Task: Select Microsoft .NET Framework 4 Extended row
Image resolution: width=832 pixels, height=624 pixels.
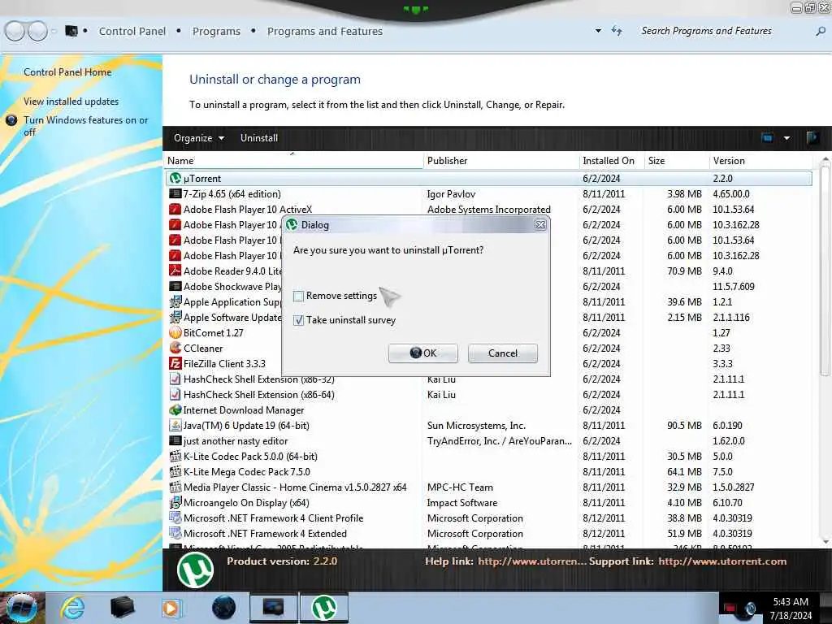Action: (488, 533)
